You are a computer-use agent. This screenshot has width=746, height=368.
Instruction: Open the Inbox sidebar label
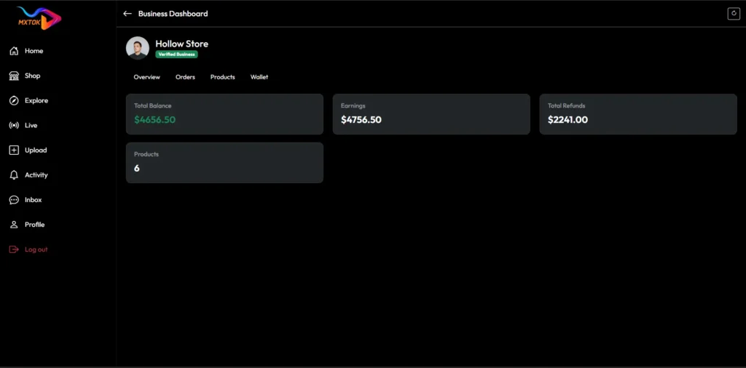(x=34, y=200)
